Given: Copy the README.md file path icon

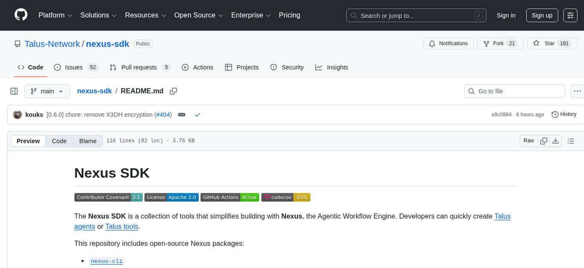Looking at the screenshot, I should click(173, 91).
